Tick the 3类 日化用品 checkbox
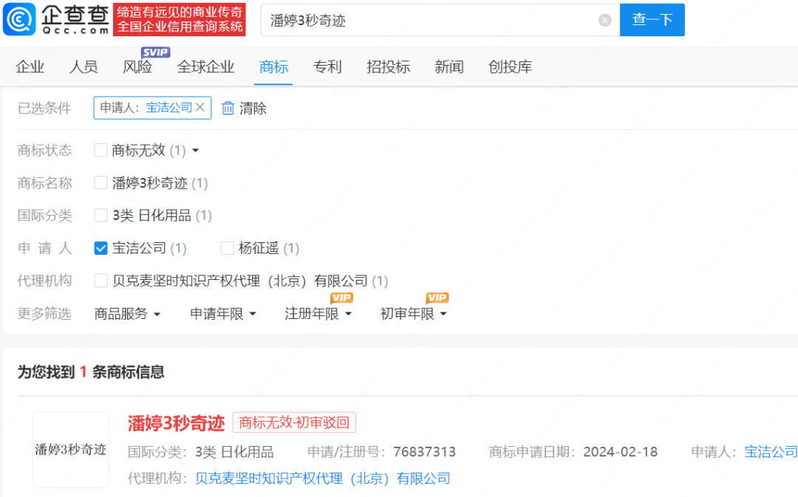This screenshot has height=497, width=798. [100, 216]
